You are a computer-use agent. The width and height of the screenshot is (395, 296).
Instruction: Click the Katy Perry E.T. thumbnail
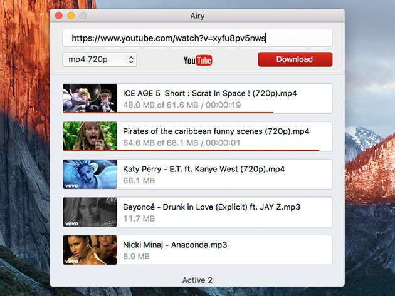click(90, 174)
